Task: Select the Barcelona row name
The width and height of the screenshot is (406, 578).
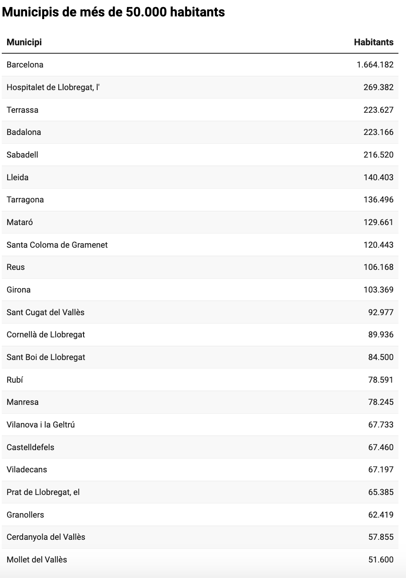Action: 25,65
